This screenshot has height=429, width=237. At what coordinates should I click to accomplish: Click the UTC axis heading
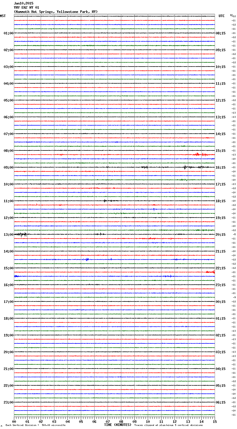tap(222, 16)
